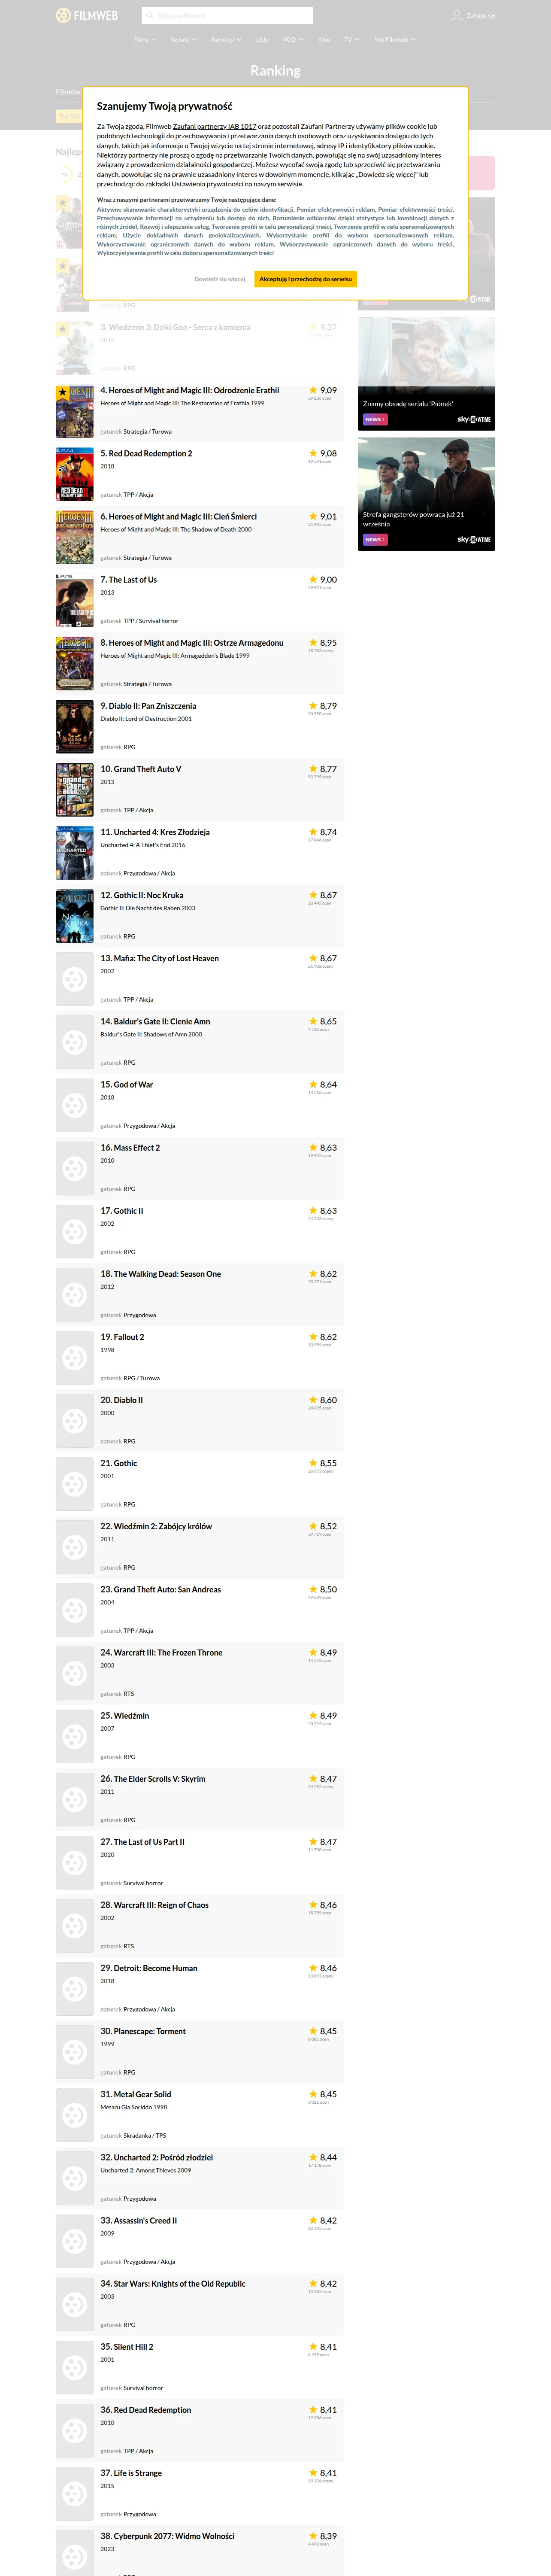Image resolution: width=551 pixels, height=2576 pixels.
Task: Click the user profile icon beside Zaloguj się
Action: click(x=457, y=15)
